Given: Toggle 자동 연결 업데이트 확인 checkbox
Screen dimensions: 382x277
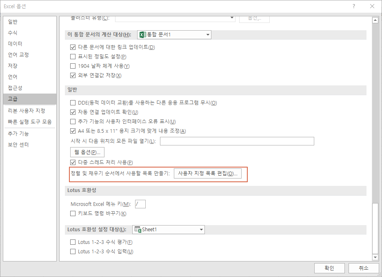Looking at the screenshot, I should tap(73, 112).
